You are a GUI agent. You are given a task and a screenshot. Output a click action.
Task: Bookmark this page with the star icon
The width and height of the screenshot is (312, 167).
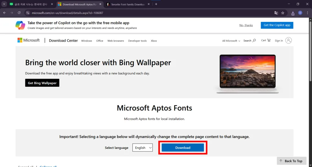(x=283, y=13)
